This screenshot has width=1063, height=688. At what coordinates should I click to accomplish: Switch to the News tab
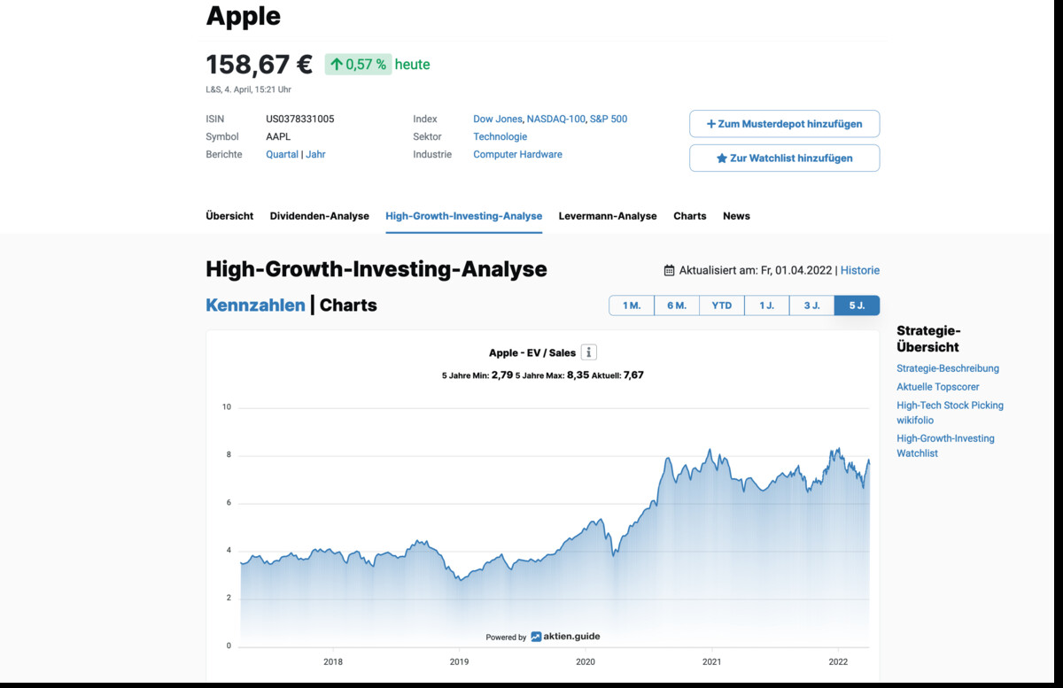coord(736,215)
